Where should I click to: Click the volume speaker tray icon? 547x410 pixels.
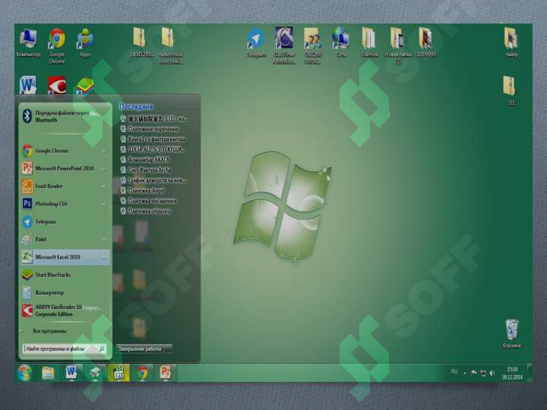point(492,373)
